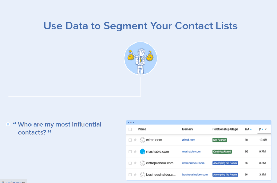The image size is (277, 183).
Task: Expand the F column sort dropdown arrow
Action: point(266,129)
